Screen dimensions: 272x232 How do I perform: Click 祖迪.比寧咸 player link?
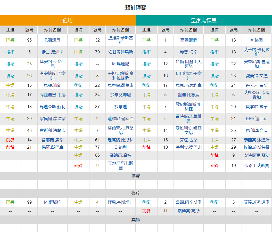[188, 95]
